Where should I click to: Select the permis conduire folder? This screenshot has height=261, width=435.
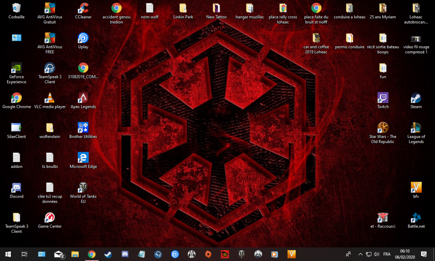(x=350, y=41)
